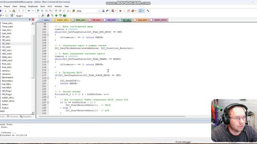Image resolution: width=257 pixels, height=144 pixels.
Task: Close the Project panel with the red X
Action: coord(33,20)
